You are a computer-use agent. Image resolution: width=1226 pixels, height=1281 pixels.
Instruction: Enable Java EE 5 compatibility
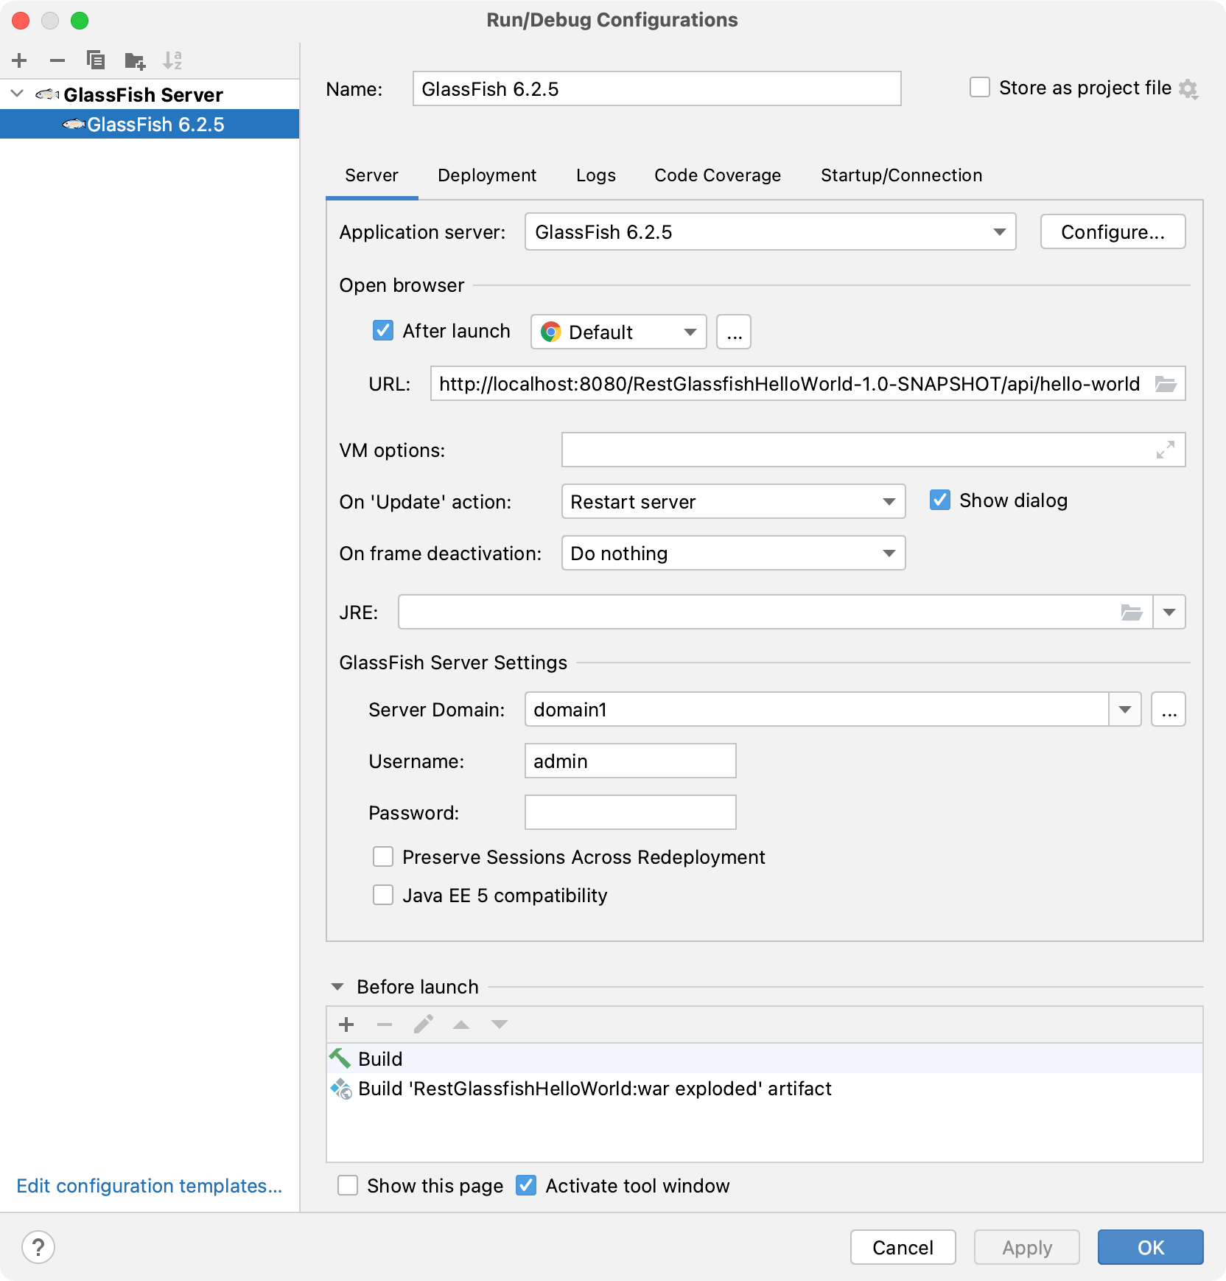tap(383, 895)
